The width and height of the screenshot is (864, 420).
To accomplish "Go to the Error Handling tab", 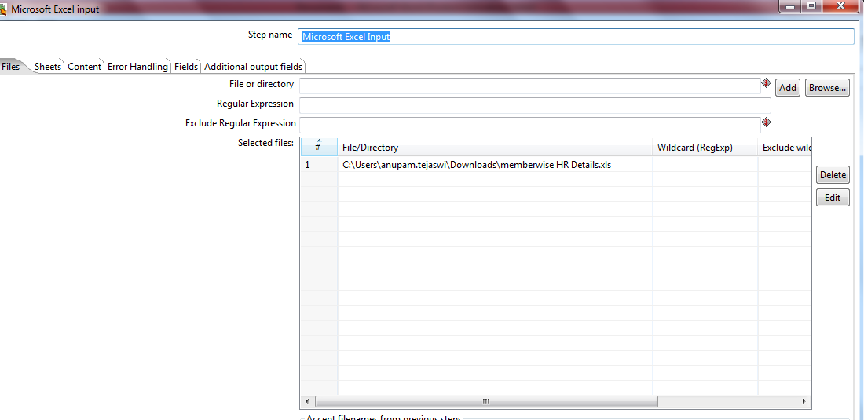I will (137, 67).
